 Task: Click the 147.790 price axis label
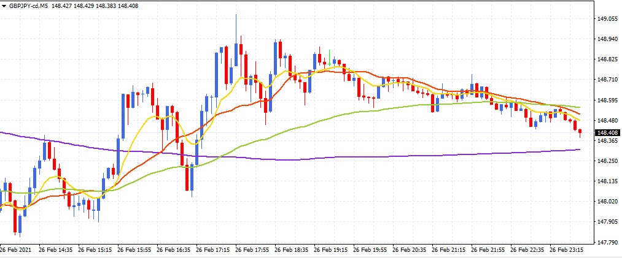(607, 242)
